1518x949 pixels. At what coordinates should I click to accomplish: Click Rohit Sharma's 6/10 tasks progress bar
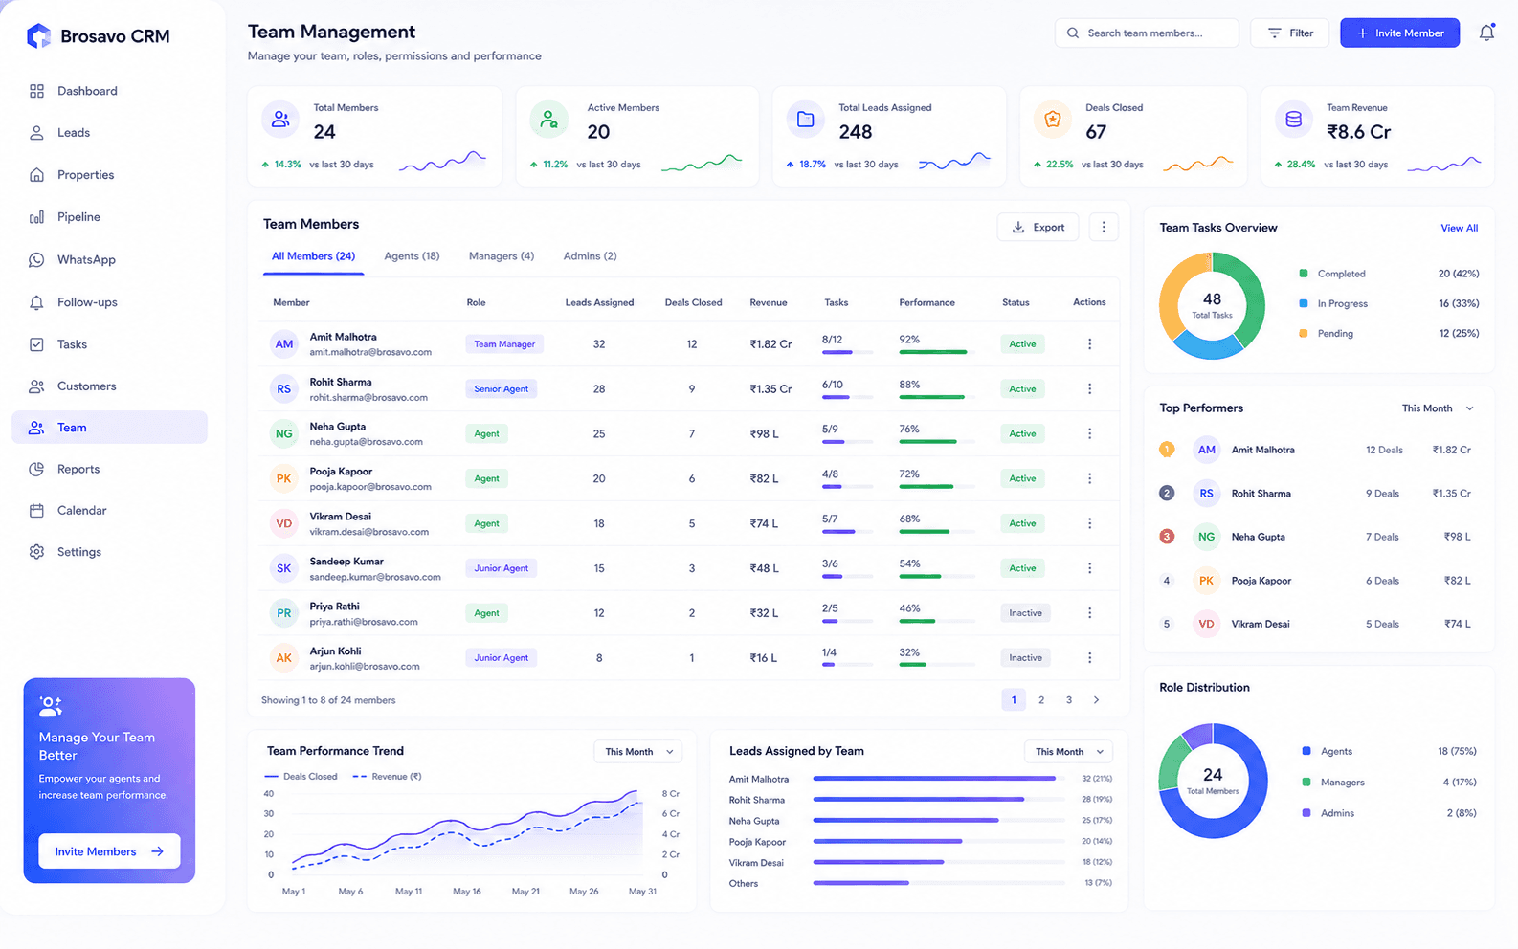coord(847,397)
